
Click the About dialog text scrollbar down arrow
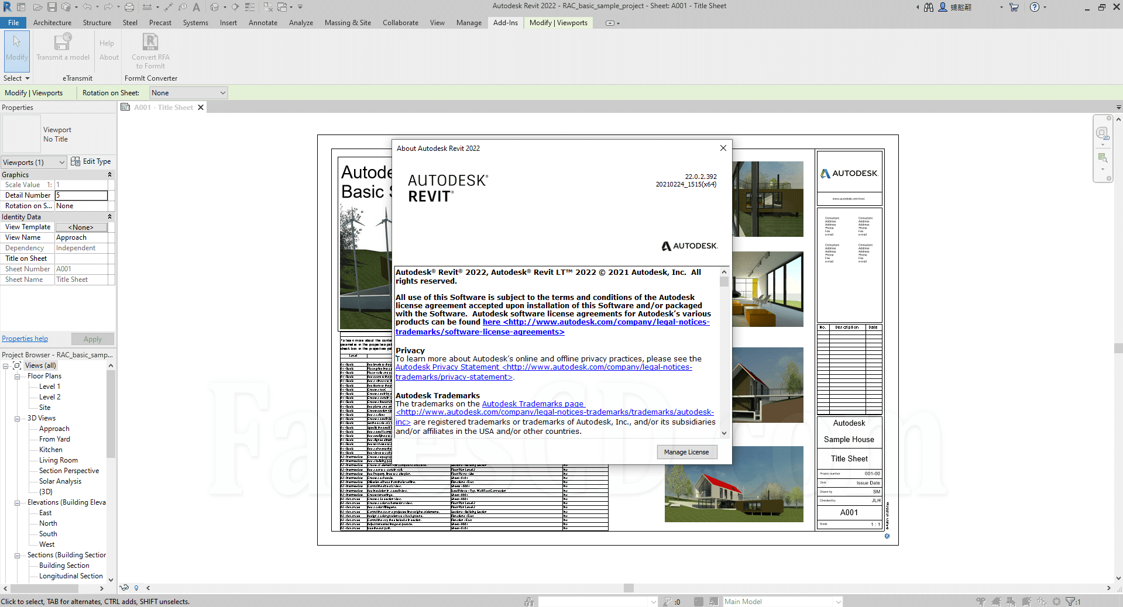click(724, 433)
